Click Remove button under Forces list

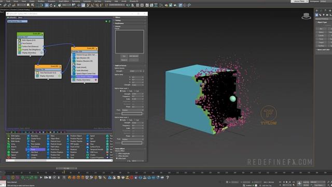(x=124, y=60)
